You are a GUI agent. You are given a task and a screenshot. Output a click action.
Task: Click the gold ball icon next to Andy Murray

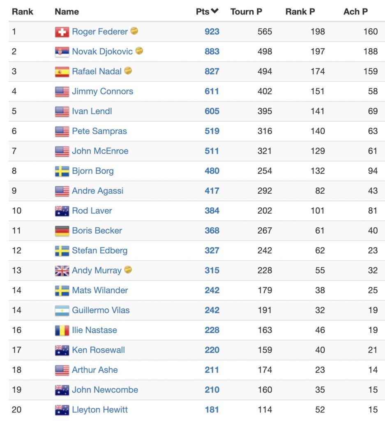coord(128,270)
